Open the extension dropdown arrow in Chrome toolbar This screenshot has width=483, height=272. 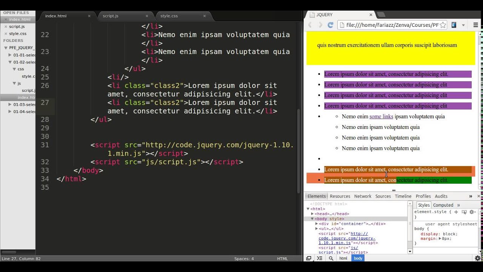point(463,25)
